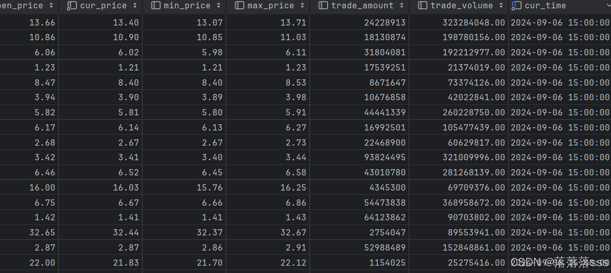Image resolution: width=611 pixels, height=273 pixels.
Task: Click open price value 2.68
Action: click(x=45, y=143)
